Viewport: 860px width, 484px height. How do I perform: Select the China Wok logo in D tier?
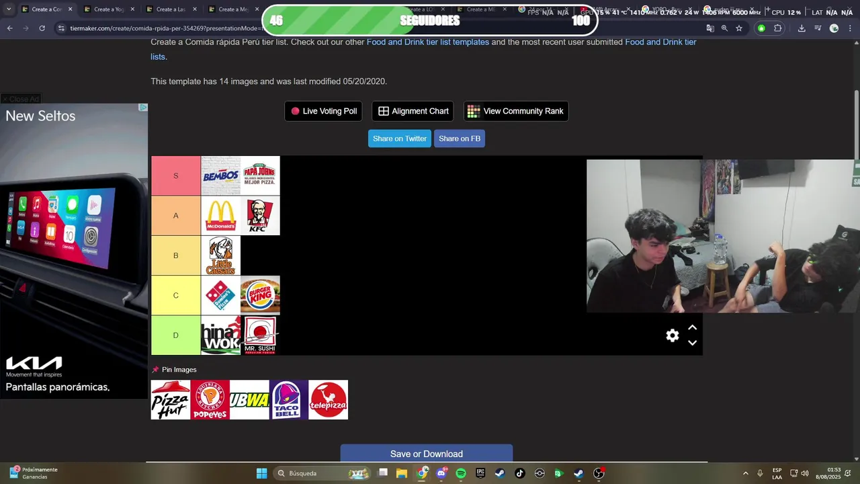pyautogui.click(x=220, y=335)
